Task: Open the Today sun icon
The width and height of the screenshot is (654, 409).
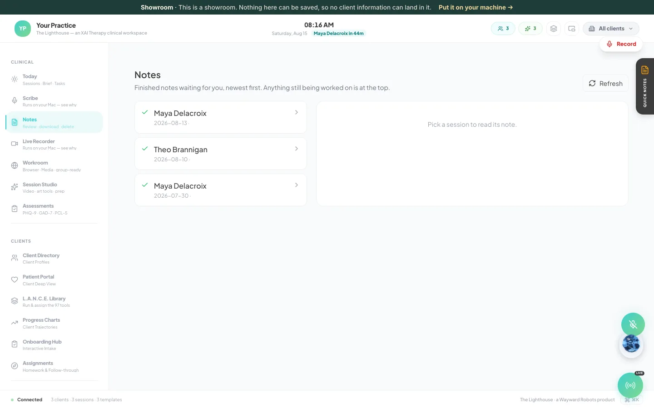Action: [x=15, y=79]
